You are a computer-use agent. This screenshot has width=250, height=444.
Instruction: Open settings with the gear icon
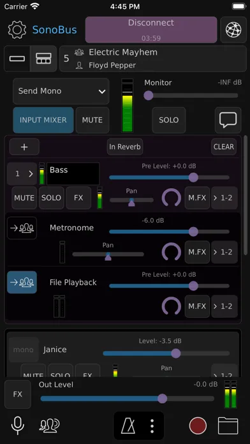[x=17, y=29]
